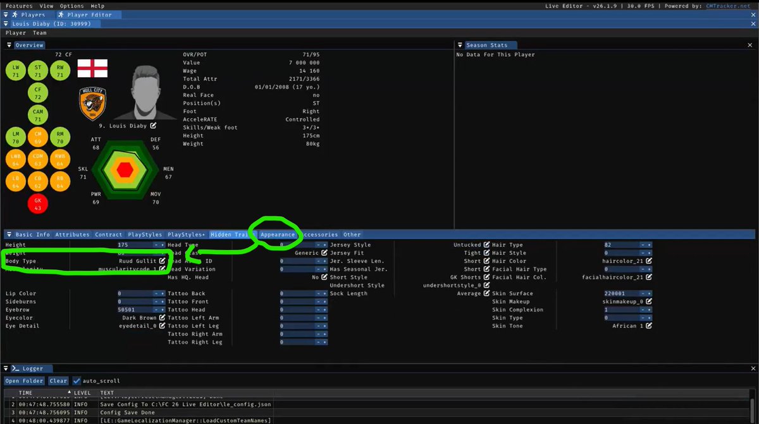
Task: Open the Features menu
Action: pyautogui.click(x=19, y=6)
